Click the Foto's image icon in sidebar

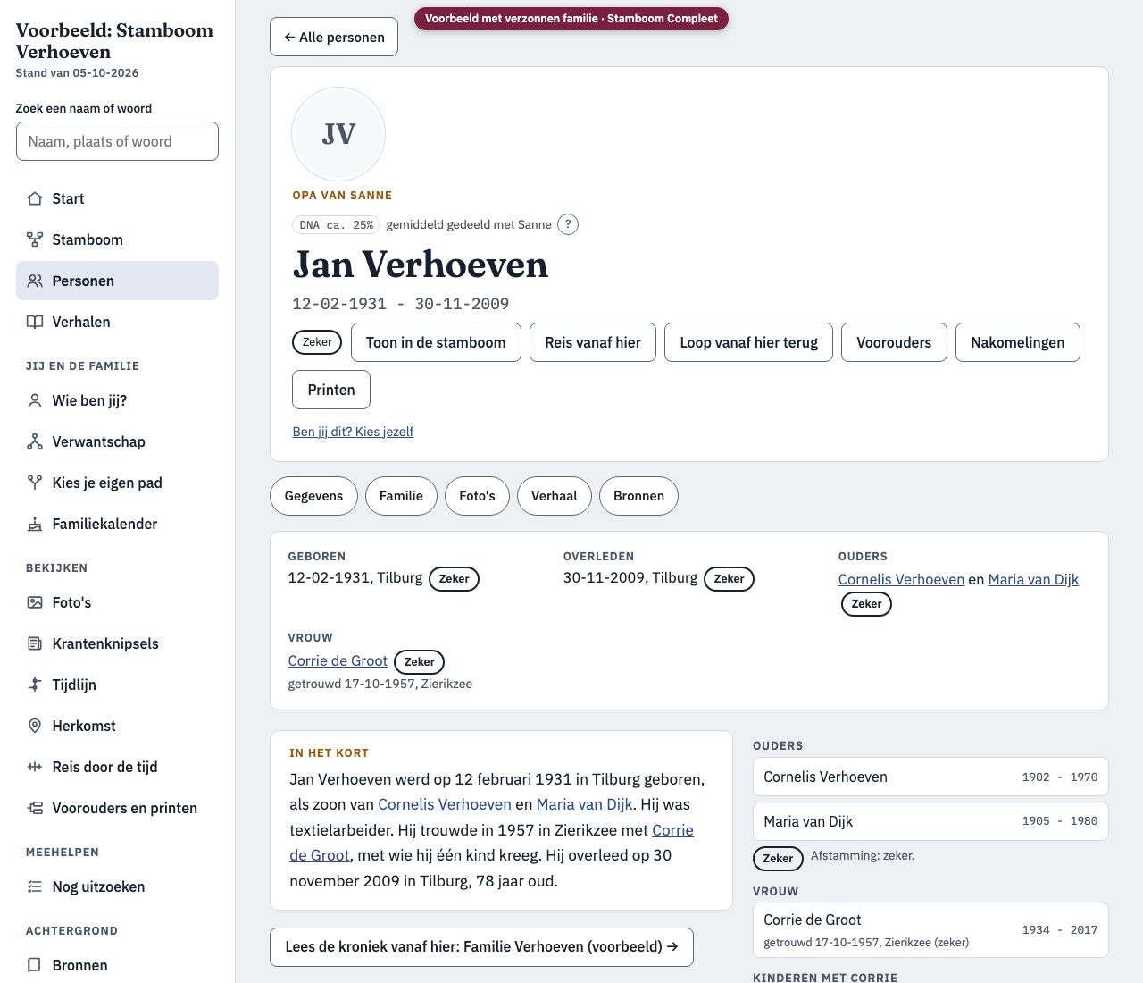[x=35, y=602]
